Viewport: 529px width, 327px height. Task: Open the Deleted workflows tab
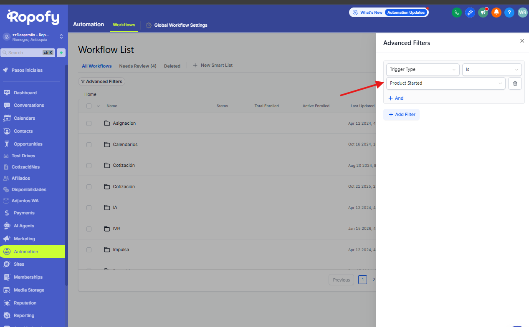(172, 66)
